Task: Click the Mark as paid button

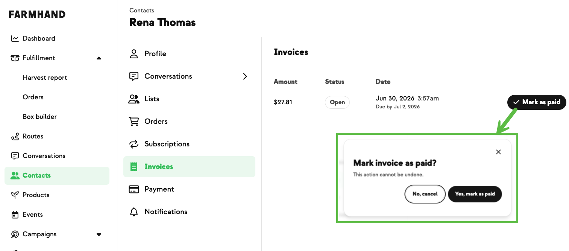Action: (537, 102)
